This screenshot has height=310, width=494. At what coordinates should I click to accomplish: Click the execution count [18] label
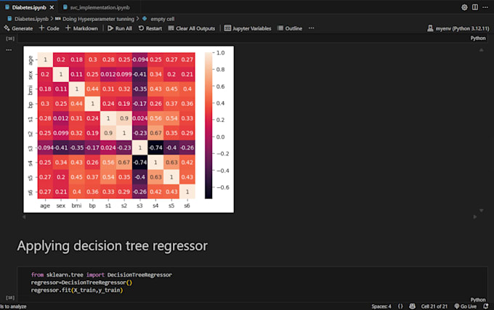pyautogui.click(x=10, y=298)
